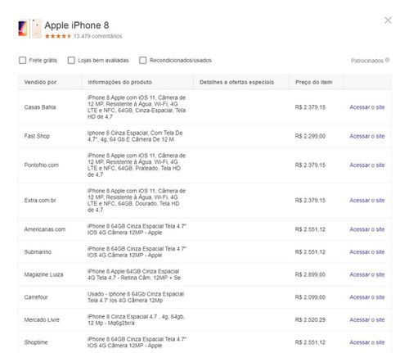Open the 13.479 comentários link

pyautogui.click(x=98, y=36)
